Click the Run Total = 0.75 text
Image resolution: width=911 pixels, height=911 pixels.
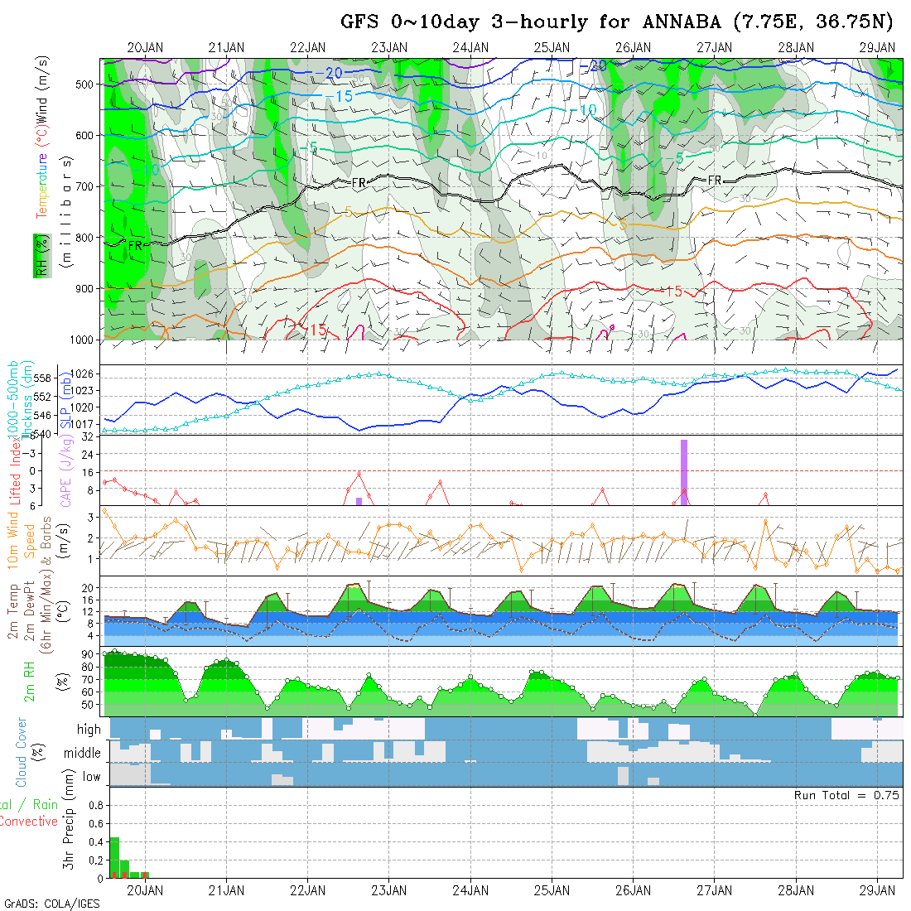point(846,795)
